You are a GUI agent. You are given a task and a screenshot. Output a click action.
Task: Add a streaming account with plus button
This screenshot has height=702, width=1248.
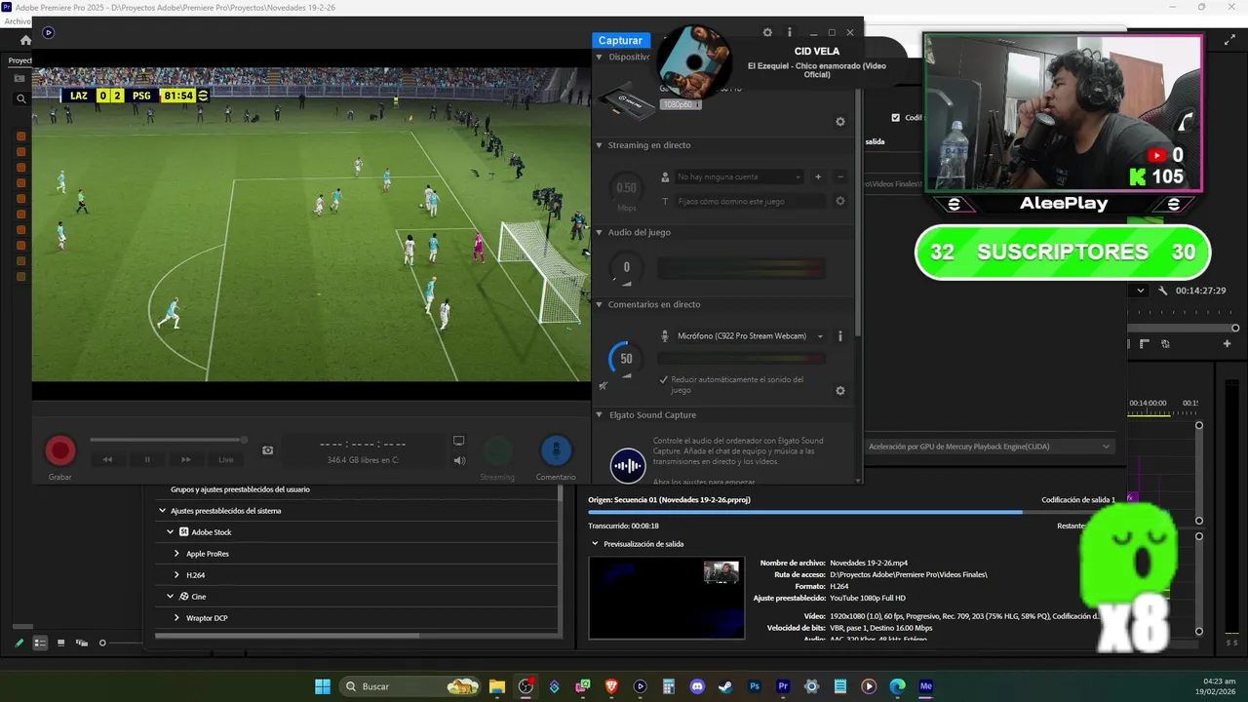coord(818,176)
